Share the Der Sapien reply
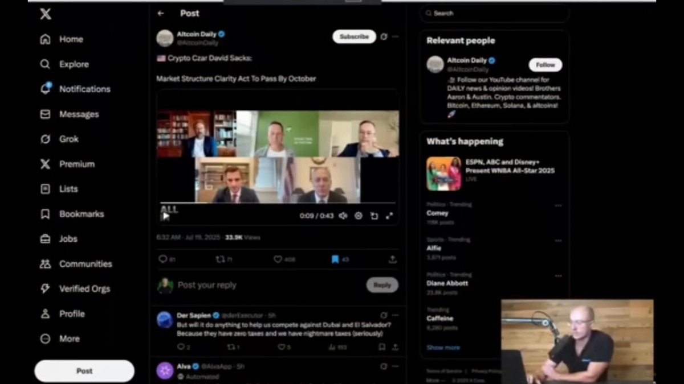 coord(394,346)
